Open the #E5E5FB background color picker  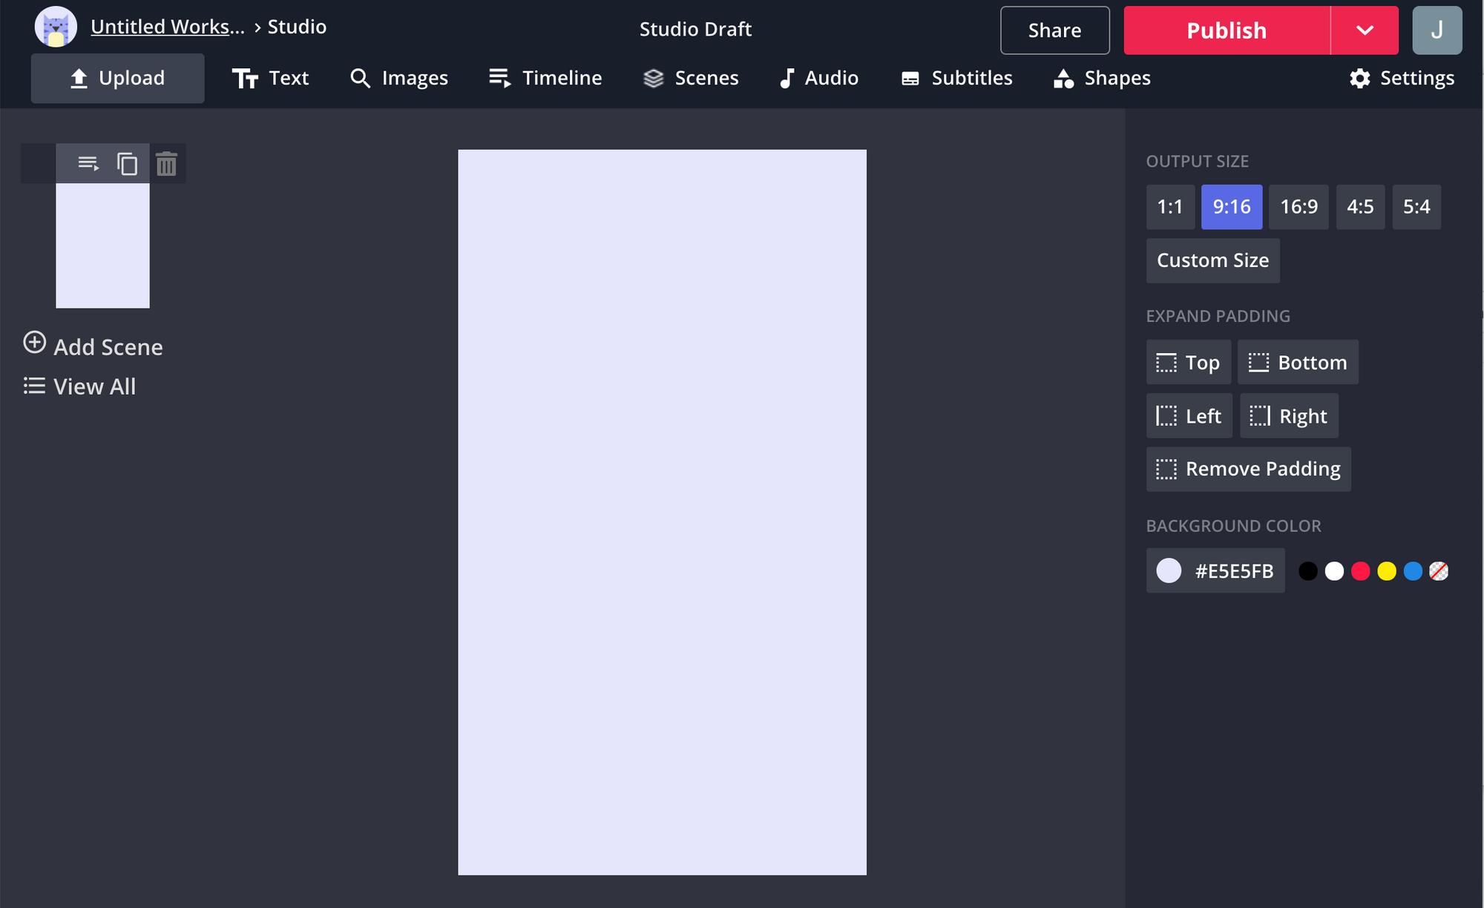1215,570
